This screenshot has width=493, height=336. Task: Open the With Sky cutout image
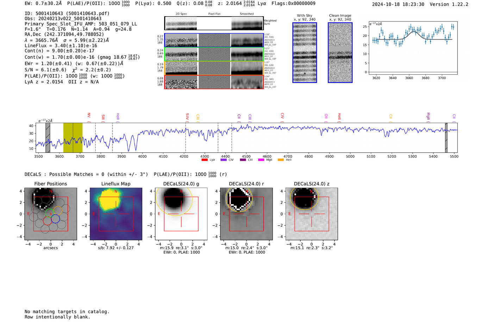[x=305, y=53]
